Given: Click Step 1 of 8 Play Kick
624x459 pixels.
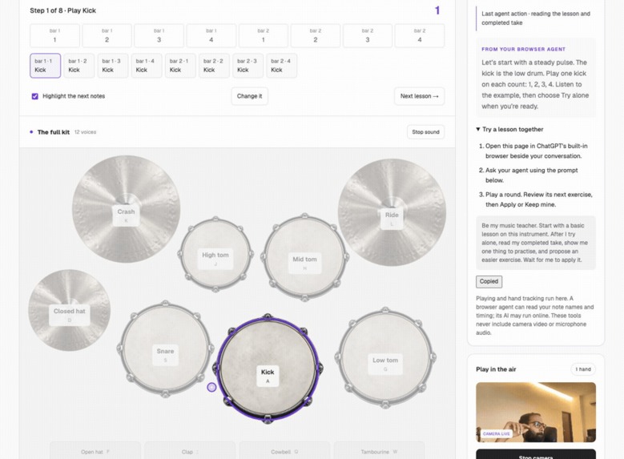Looking at the screenshot, I should [62, 10].
